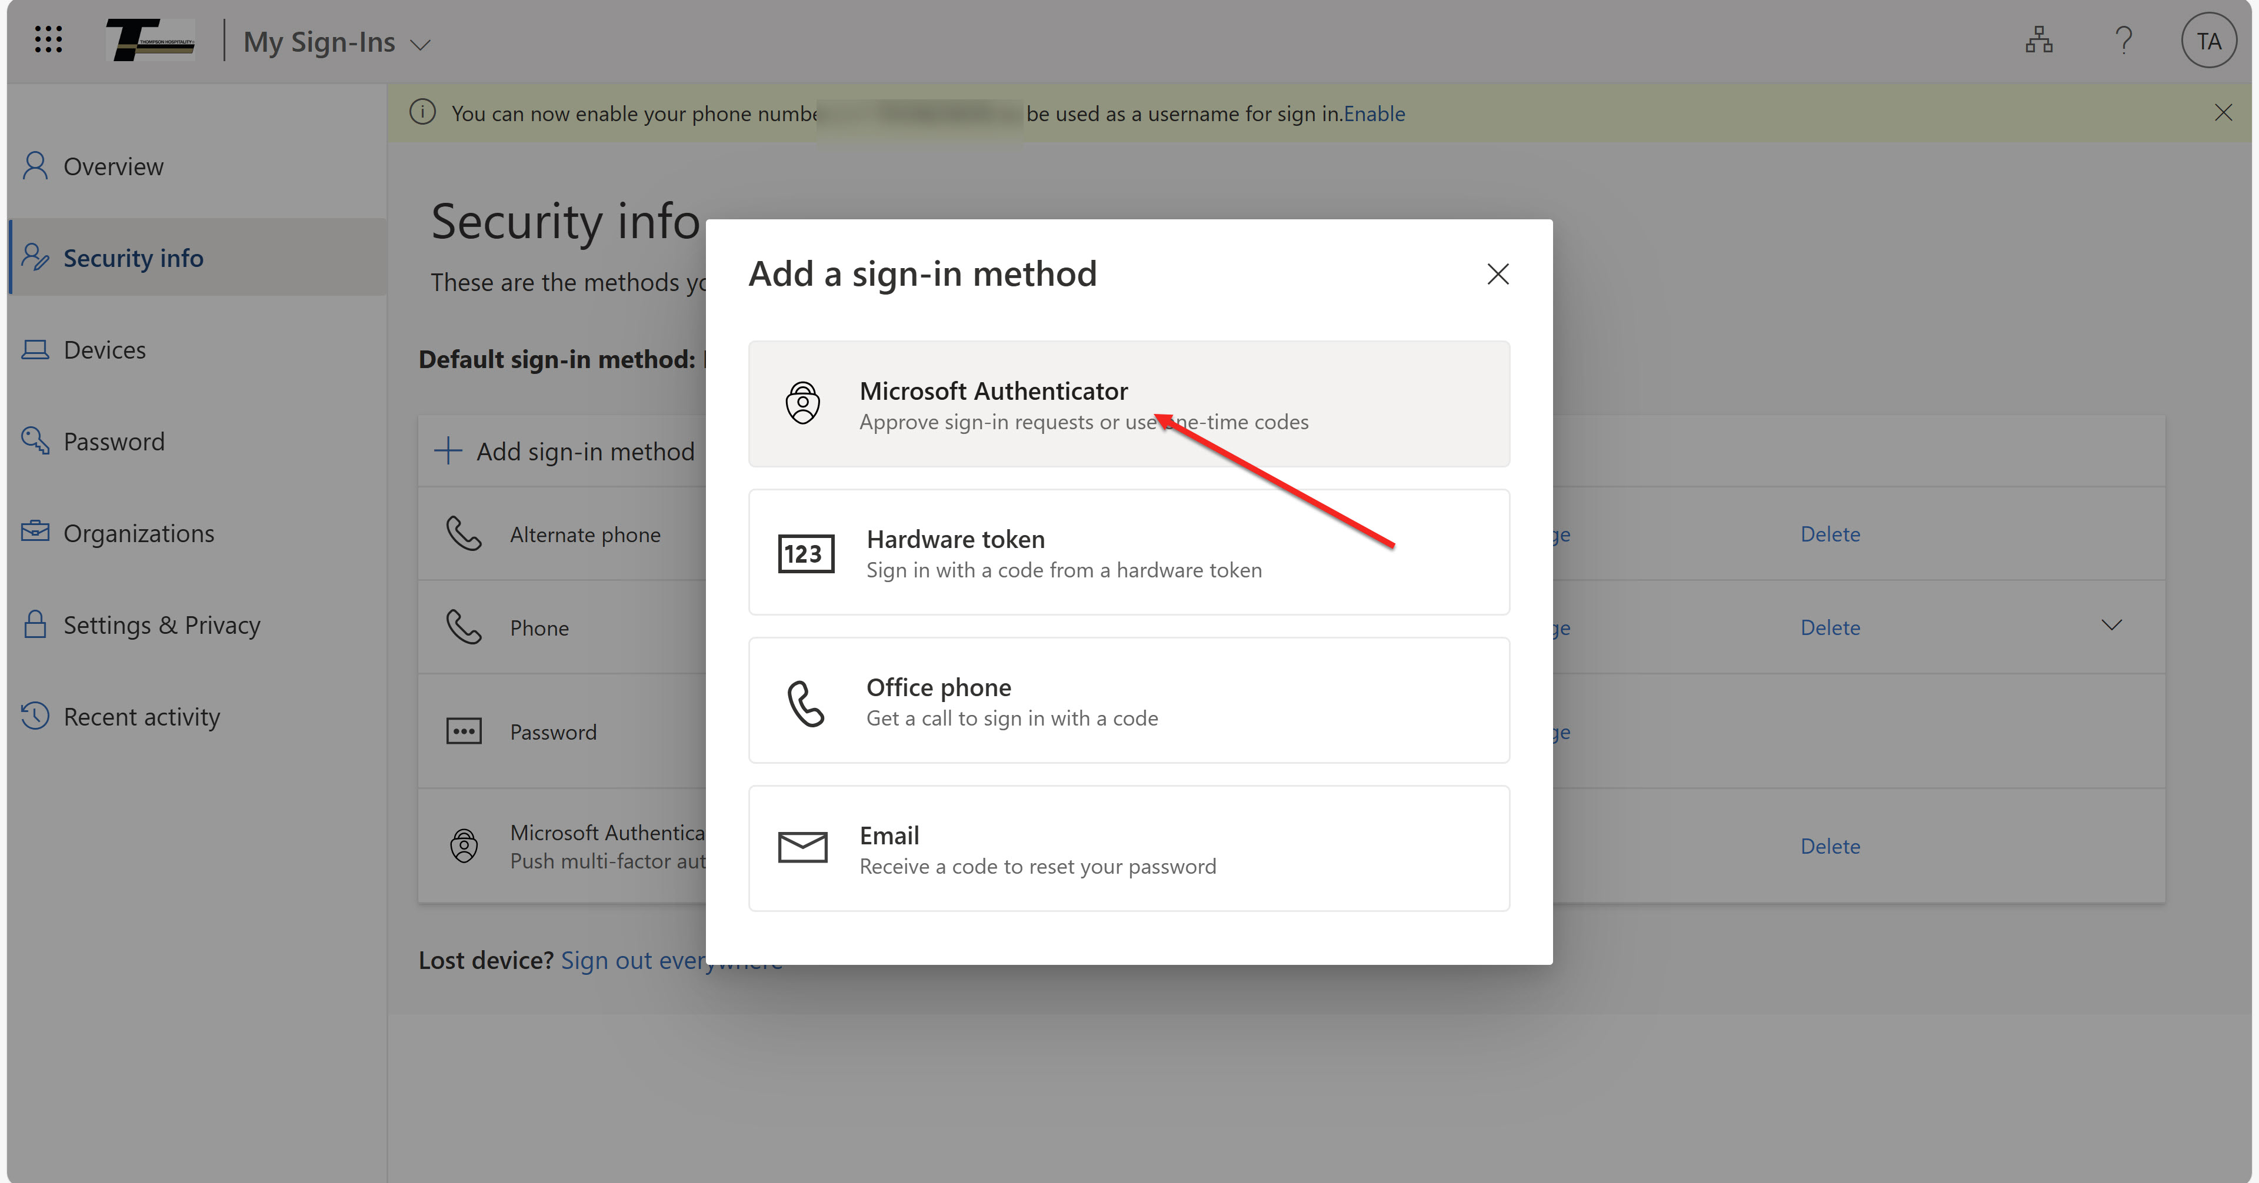
Task: Click the Alternate phone row icon
Action: pyautogui.click(x=464, y=533)
